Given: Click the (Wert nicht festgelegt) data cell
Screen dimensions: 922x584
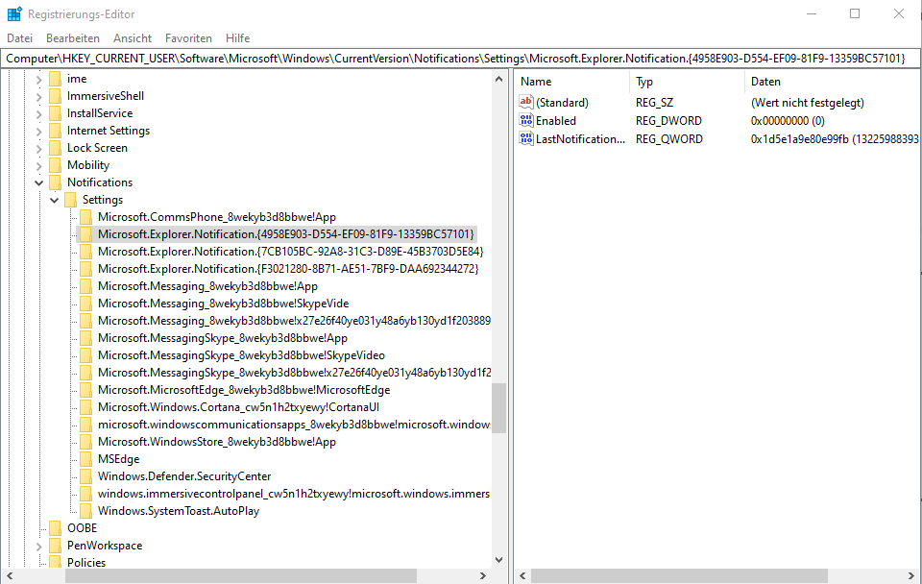Looking at the screenshot, I should click(808, 103).
